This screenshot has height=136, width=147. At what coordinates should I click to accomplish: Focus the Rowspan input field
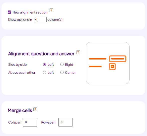66,122
